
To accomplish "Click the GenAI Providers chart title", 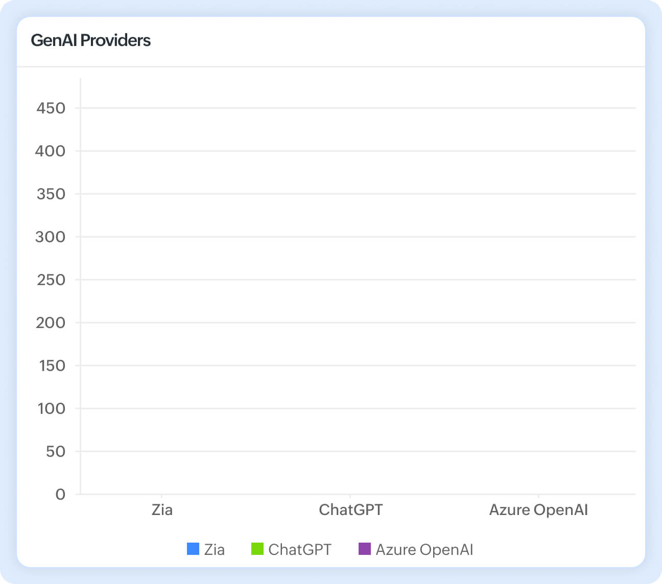I will [91, 40].
